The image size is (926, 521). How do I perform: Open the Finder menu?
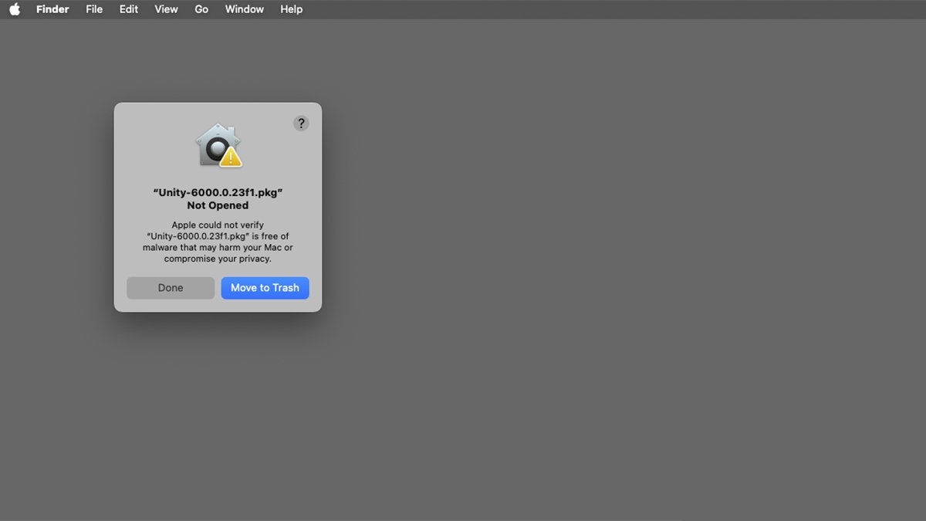click(52, 9)
